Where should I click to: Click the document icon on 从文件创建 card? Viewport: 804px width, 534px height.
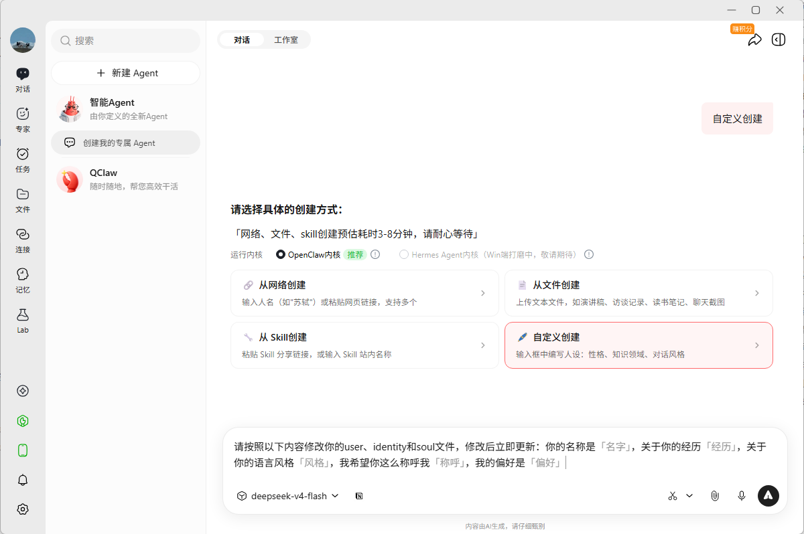click(522, 285)
